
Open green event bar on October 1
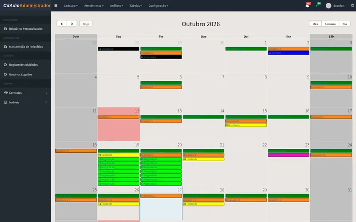pyautogui.click(x=246, y=49)
